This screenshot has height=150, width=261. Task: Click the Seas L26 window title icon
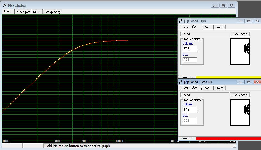(x=181, y=82)
